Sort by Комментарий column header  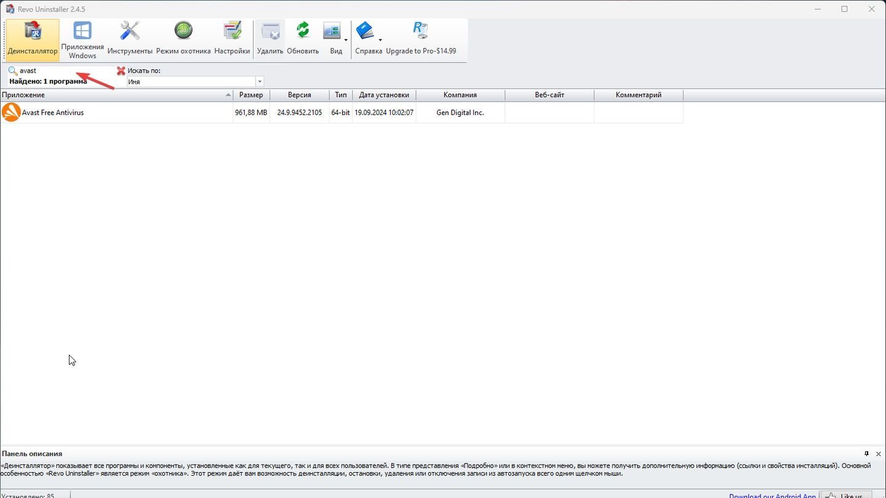tap(639, 95)
